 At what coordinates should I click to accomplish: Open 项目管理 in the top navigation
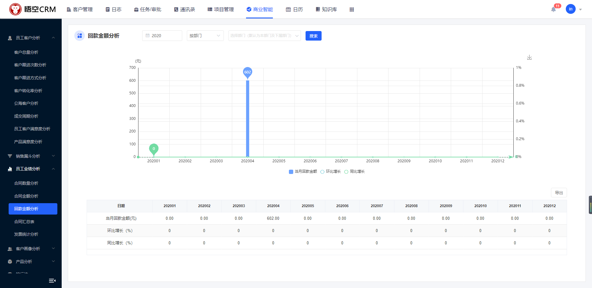tap(221, 10)
